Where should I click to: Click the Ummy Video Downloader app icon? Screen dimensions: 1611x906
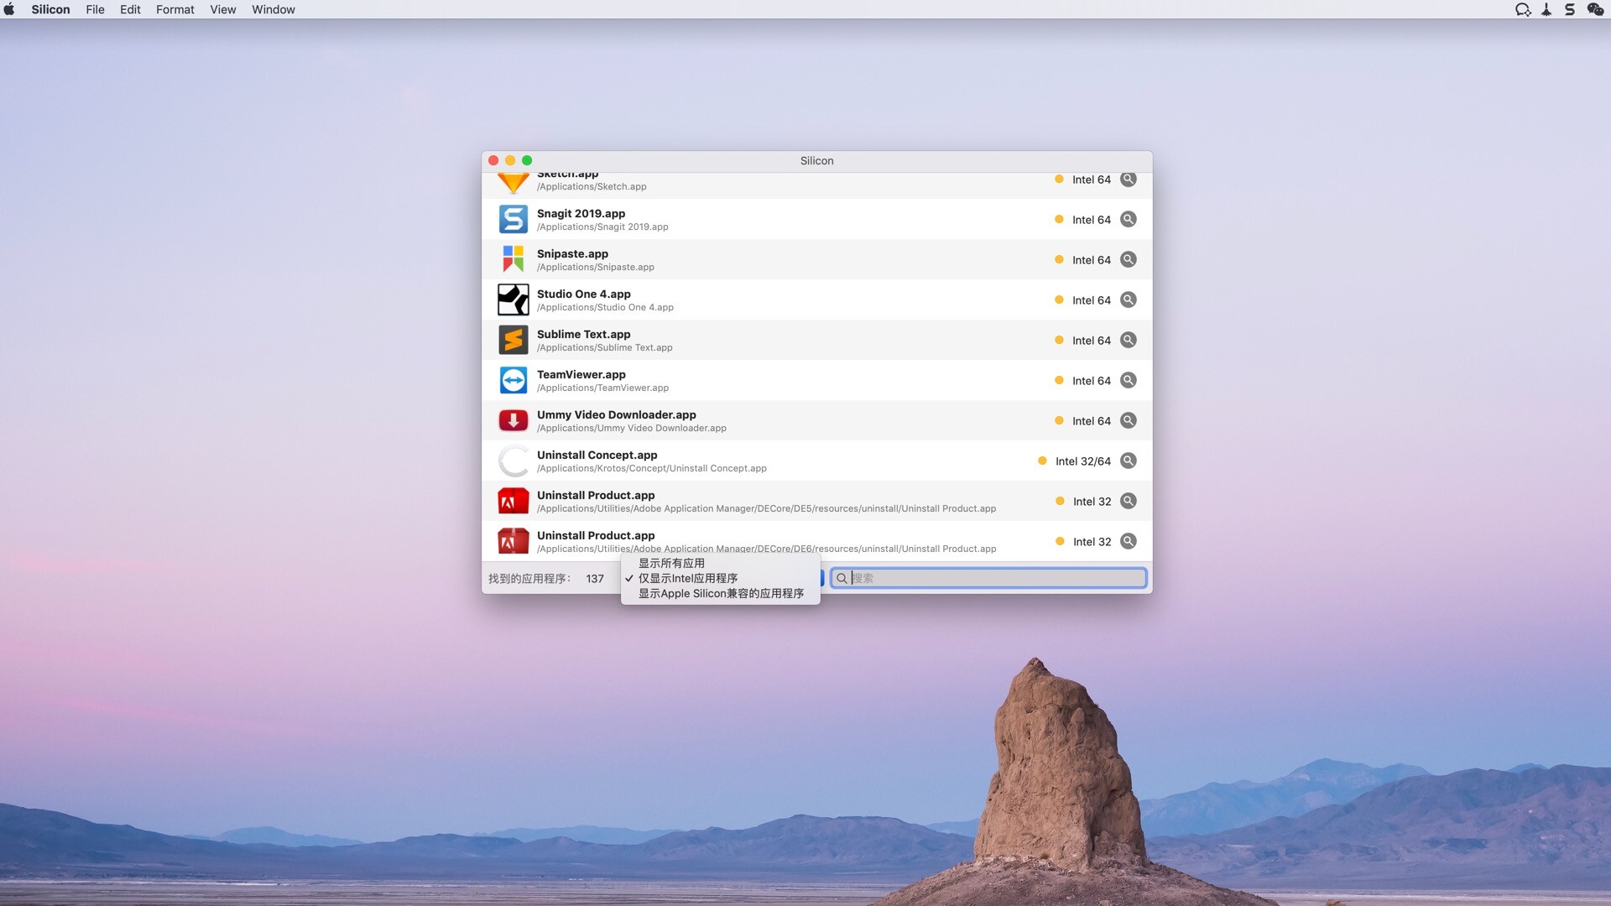513,420
